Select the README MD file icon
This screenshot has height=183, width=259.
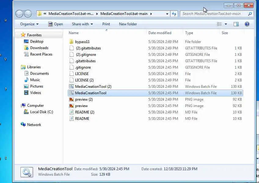tap(71, 118)
